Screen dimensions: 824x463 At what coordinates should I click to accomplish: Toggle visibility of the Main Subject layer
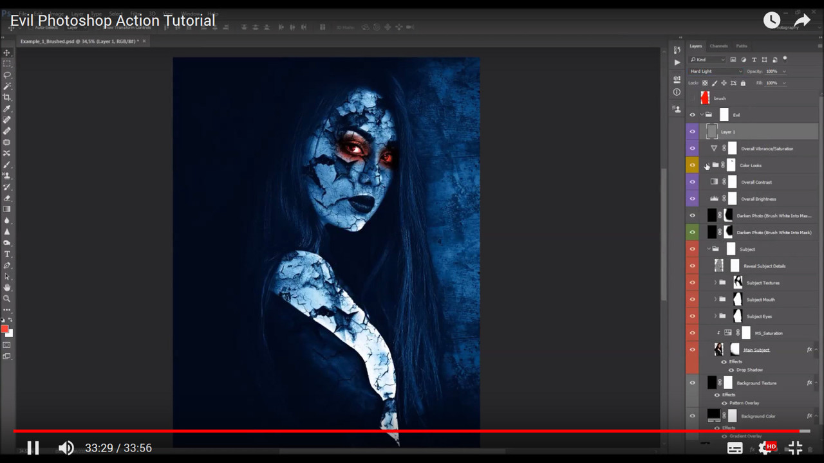[x=692, y=349]
